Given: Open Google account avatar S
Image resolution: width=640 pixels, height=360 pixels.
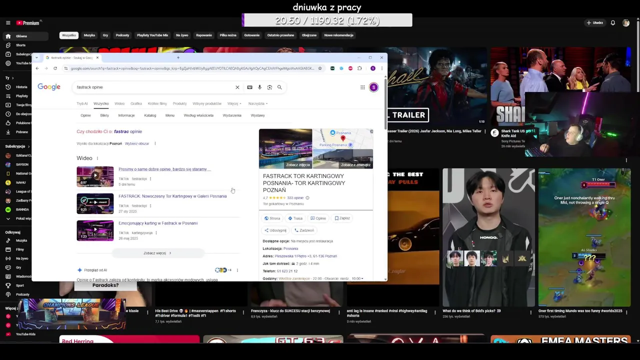Looking at the screenshot, I should pyautogui.click(x=373, y=87).
